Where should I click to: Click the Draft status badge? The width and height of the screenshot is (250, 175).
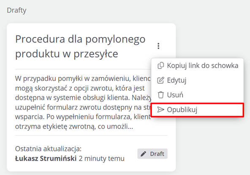(152, 154)
